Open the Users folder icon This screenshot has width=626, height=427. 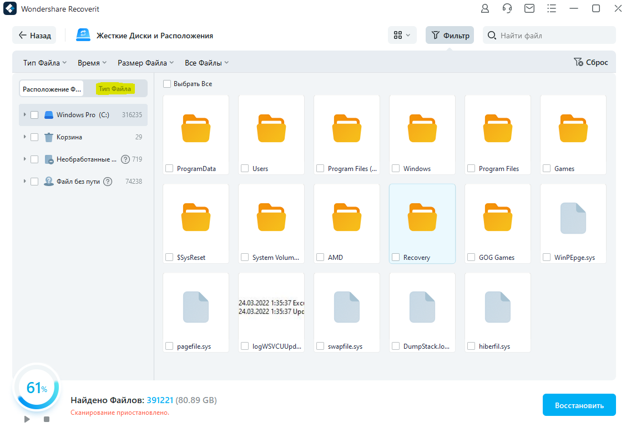[x=271, y=128]
